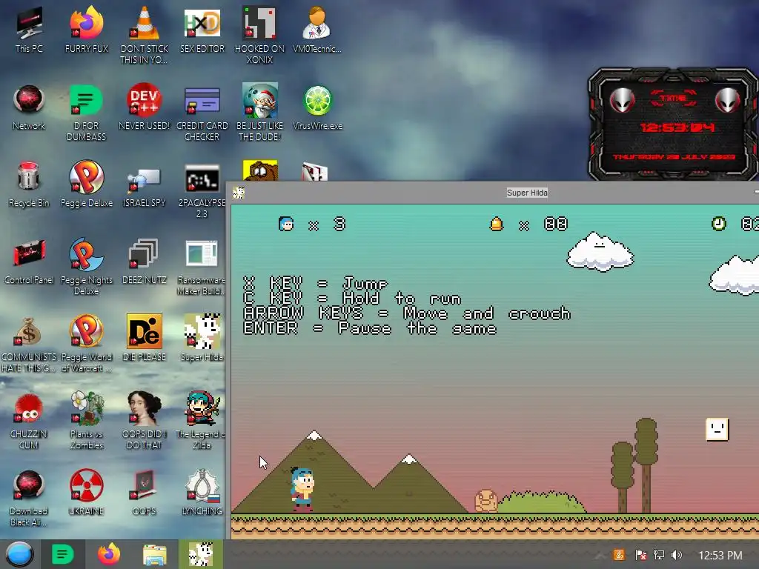759x569 pixels.
Task: Click the Start orb on the taskbar
Action: point(20,554)
